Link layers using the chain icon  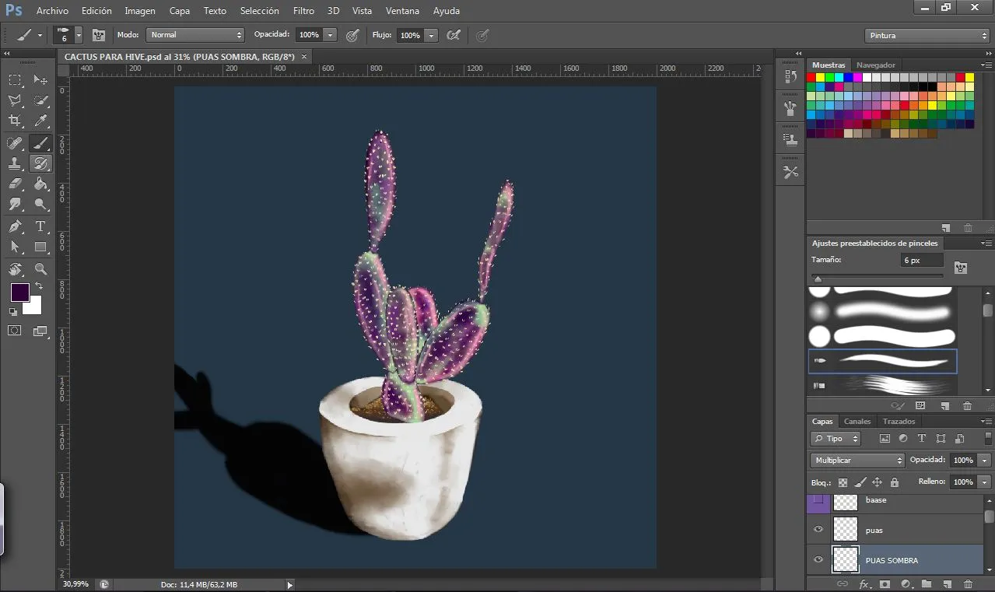pyautogui.click(x=842, y=583)
